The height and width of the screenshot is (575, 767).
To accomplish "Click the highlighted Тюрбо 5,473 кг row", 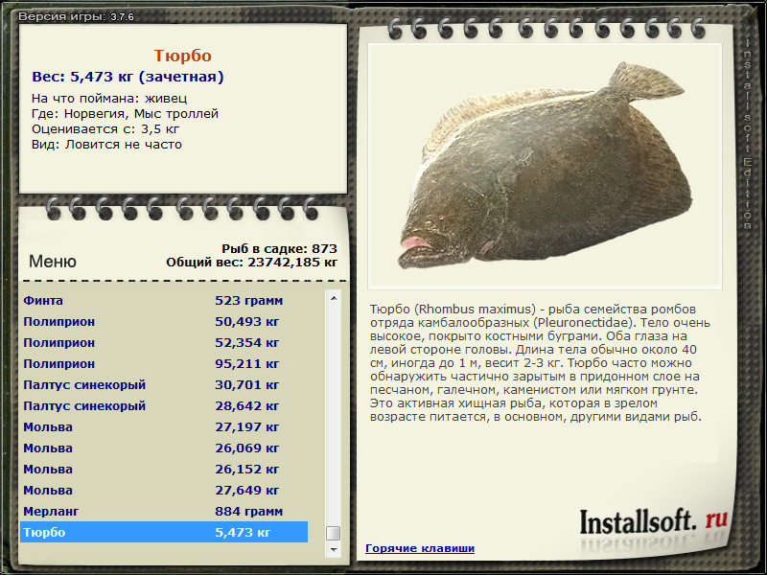I will pyautogui.click(x=164, y=532).
